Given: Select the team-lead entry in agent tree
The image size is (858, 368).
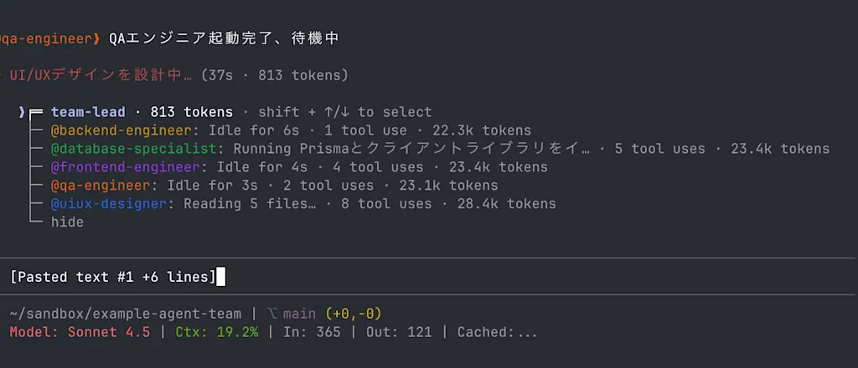Looking at the screenshot, I should [87, 112].
